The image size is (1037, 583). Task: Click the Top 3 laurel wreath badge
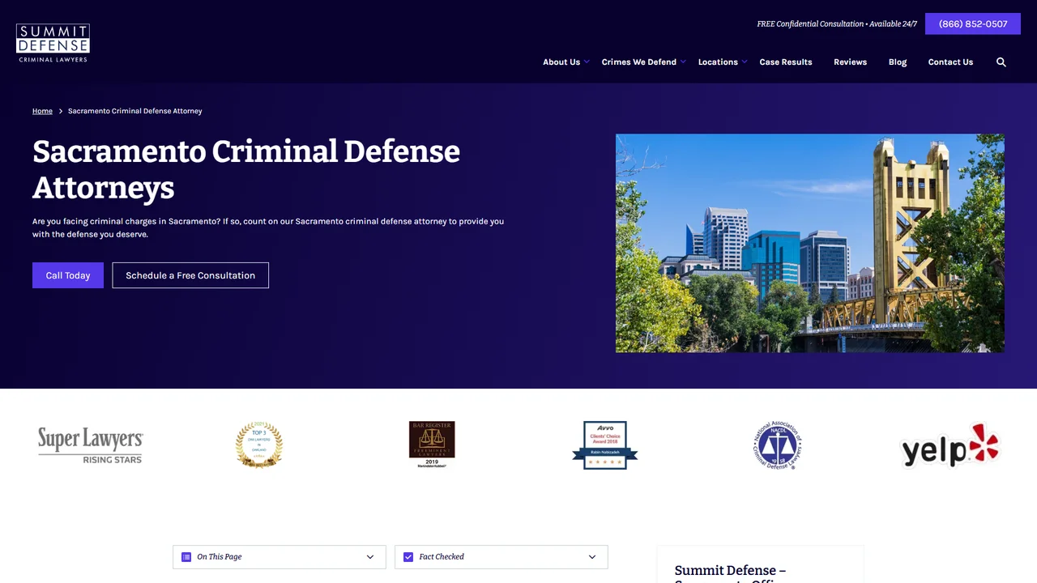coord(259,445)
